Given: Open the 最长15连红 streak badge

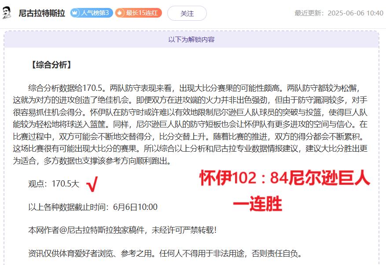Looking at the screenshot, I should coord(138,13).
